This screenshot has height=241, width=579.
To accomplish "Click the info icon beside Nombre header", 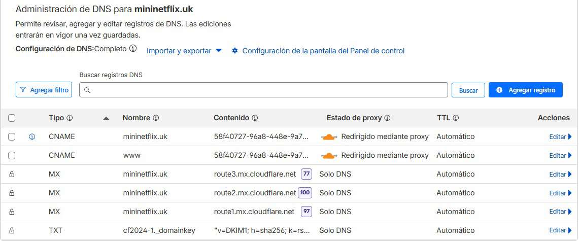I will (156, 118).
